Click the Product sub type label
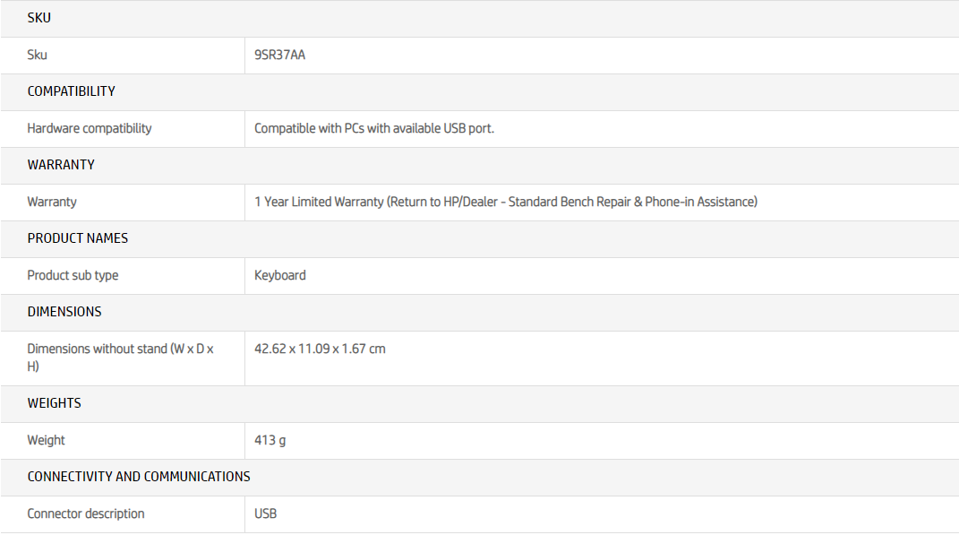Image resolution: width=959 pixels, height=535 pixels. pos(73,275)
